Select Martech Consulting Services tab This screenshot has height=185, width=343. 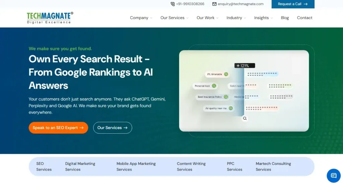[273, 167]
